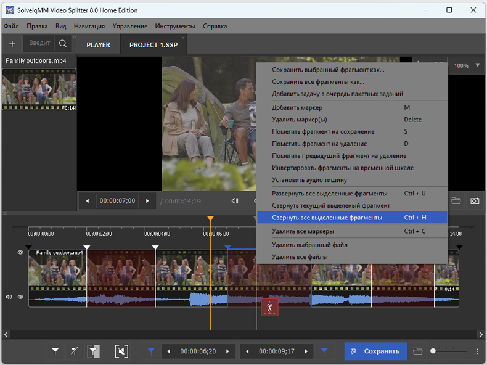Open the Файл menu
The width and height of the screenshot is (487, 365).
[12, 26]
